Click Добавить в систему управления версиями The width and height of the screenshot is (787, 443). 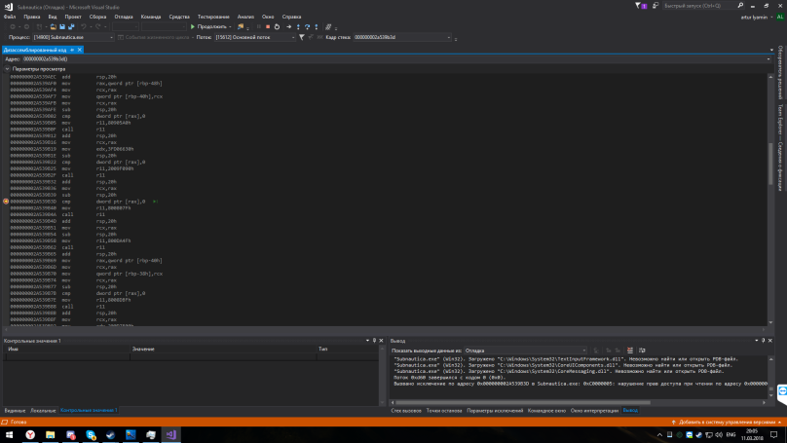tap(726, 422)
